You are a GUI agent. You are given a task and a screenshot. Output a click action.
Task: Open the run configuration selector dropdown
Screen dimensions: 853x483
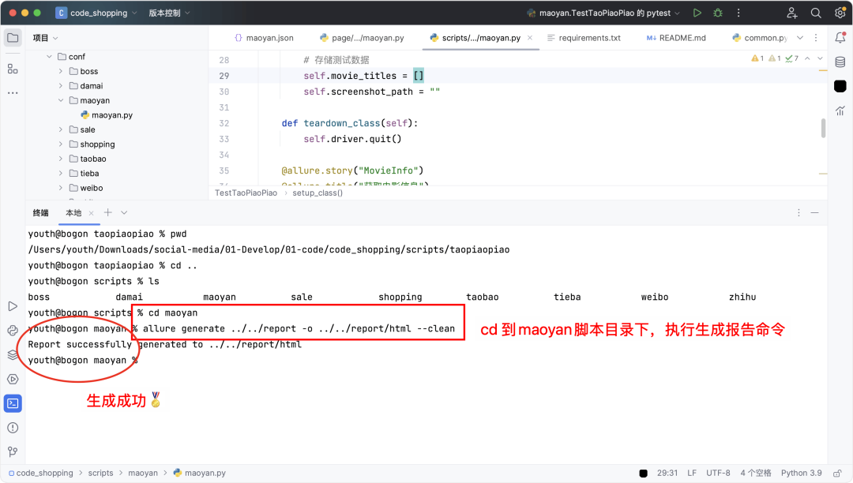[x=604, y=13]
